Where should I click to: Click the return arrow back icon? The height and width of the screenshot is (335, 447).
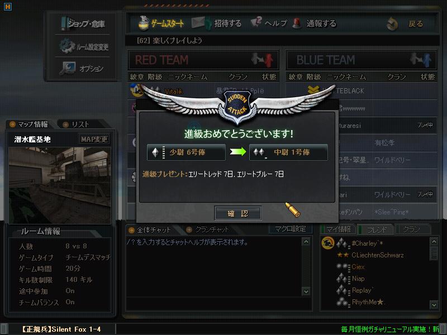[392, 23]
